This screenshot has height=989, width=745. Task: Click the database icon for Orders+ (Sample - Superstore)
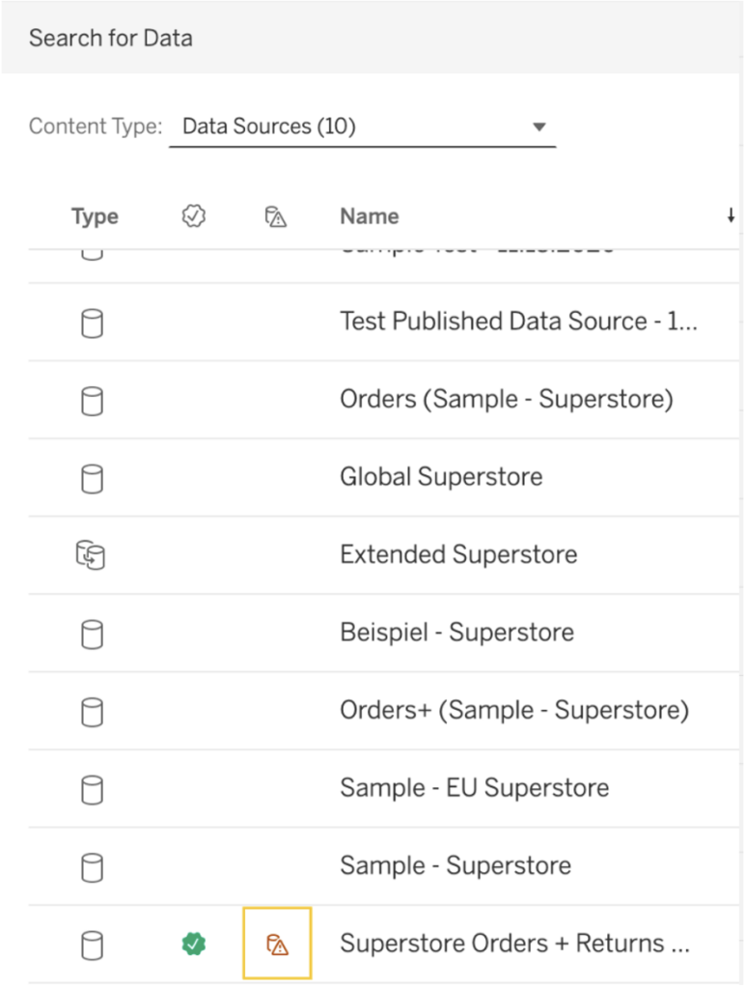(x=92, y=712)
